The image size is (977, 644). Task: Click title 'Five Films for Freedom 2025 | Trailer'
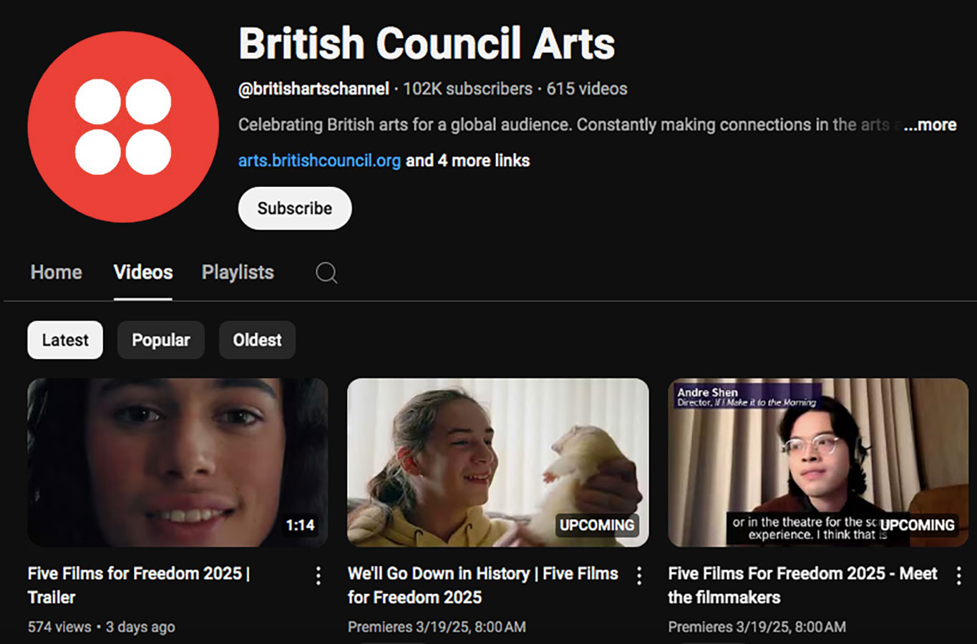tap(139, 585)
